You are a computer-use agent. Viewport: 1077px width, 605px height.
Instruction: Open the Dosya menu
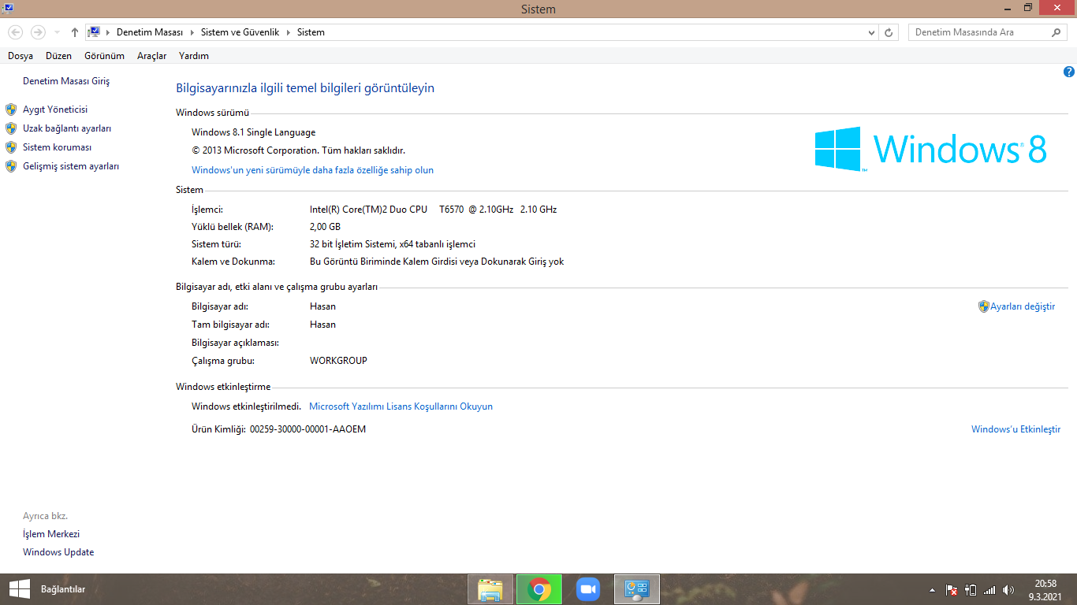click(20, 56)
